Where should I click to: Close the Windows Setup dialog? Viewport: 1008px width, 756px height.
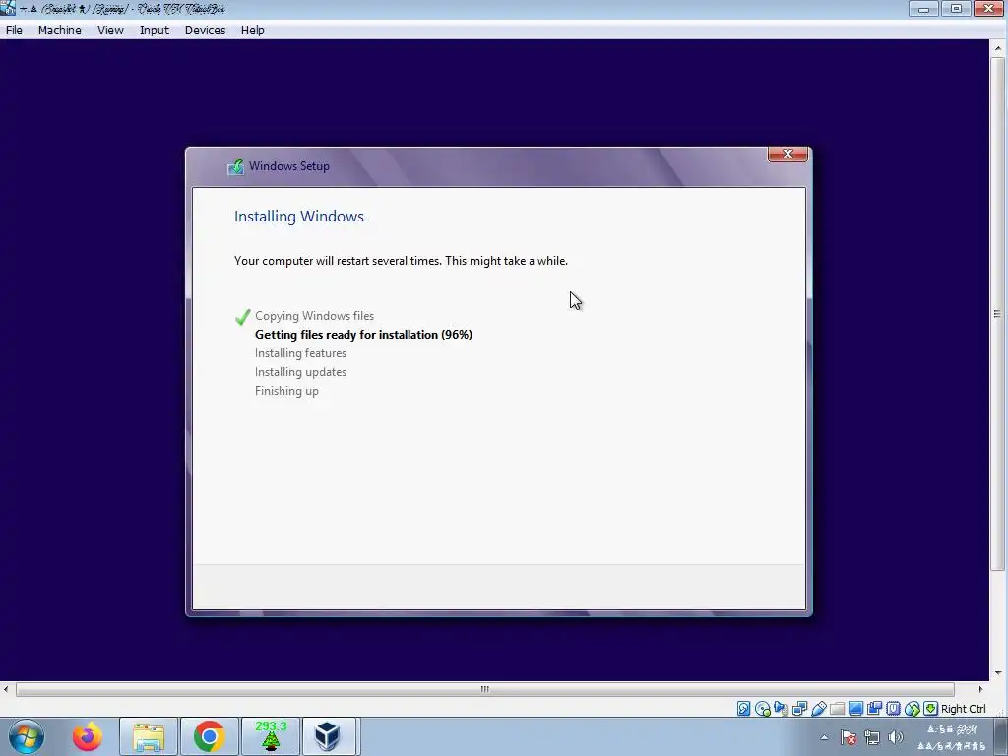click(x=787, y=155)
